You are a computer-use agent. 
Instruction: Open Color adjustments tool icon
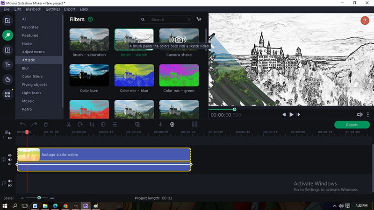point(103,124)
